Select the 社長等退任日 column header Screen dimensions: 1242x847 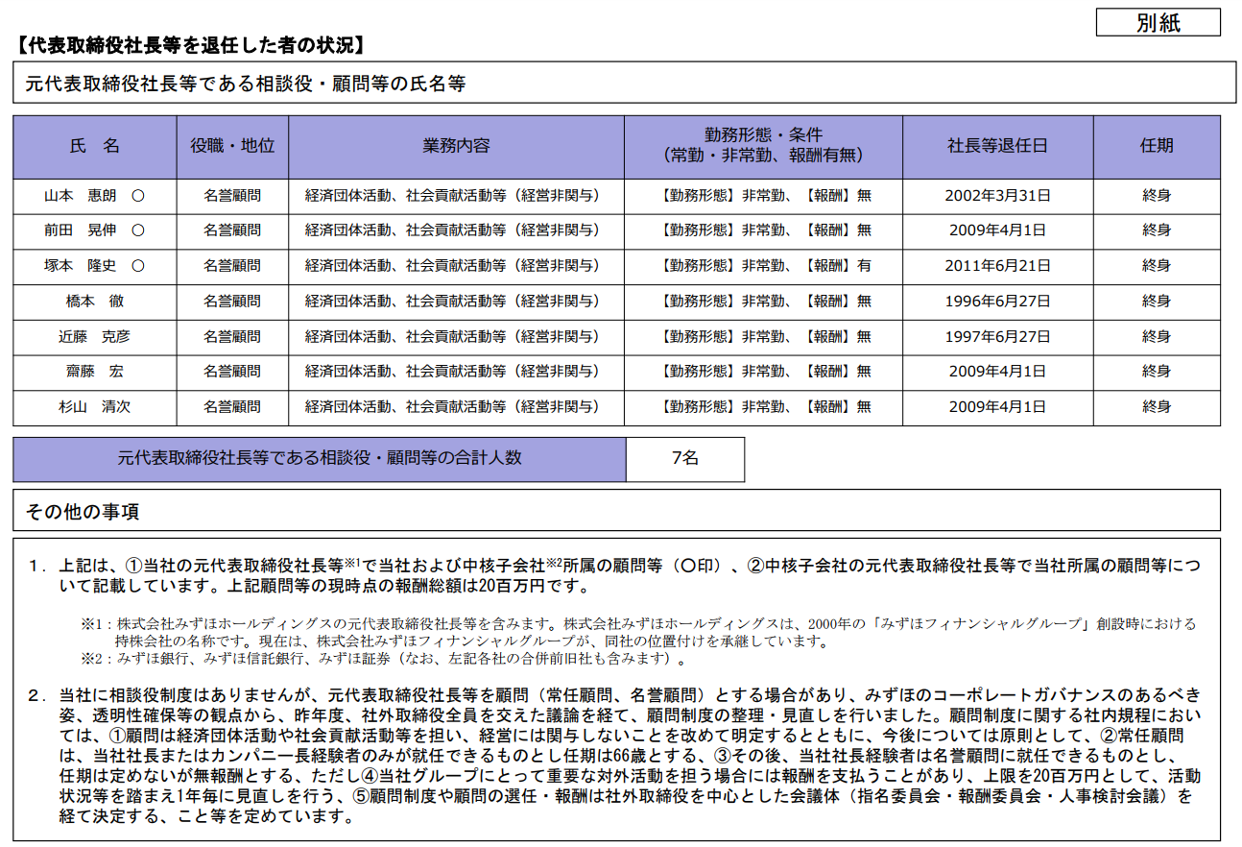click(x=997, y=147)
